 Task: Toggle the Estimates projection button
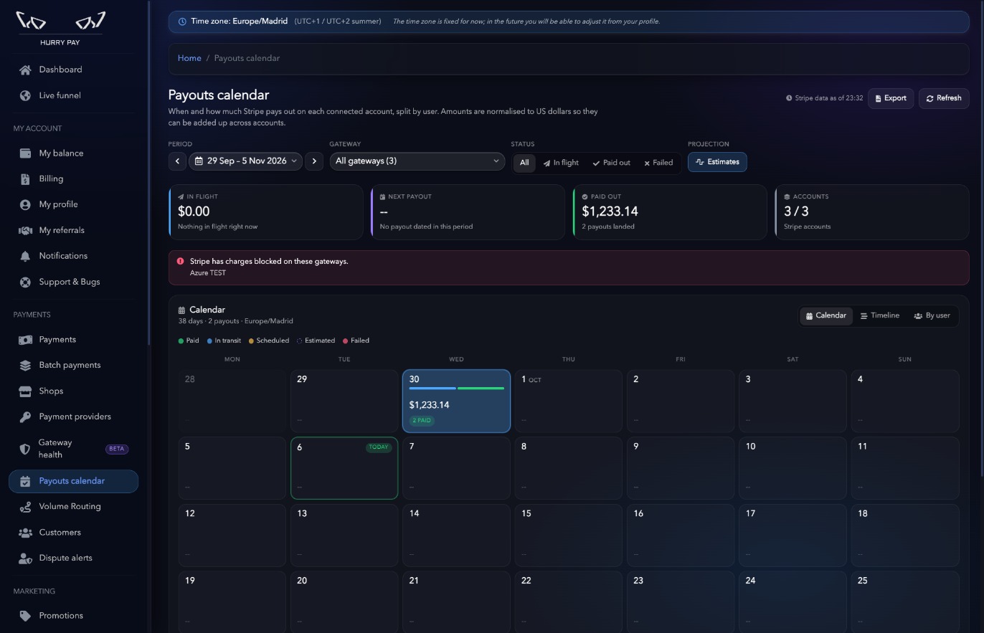point(717,162)
